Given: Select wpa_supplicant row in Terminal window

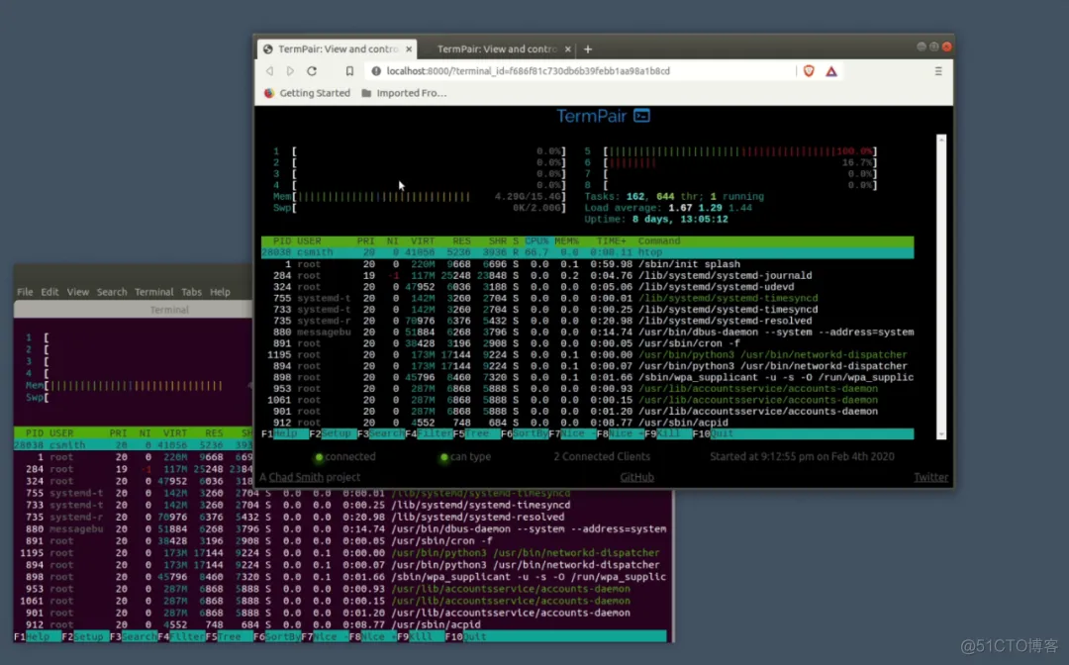Looking at the screenshot, I should [340, 576].
